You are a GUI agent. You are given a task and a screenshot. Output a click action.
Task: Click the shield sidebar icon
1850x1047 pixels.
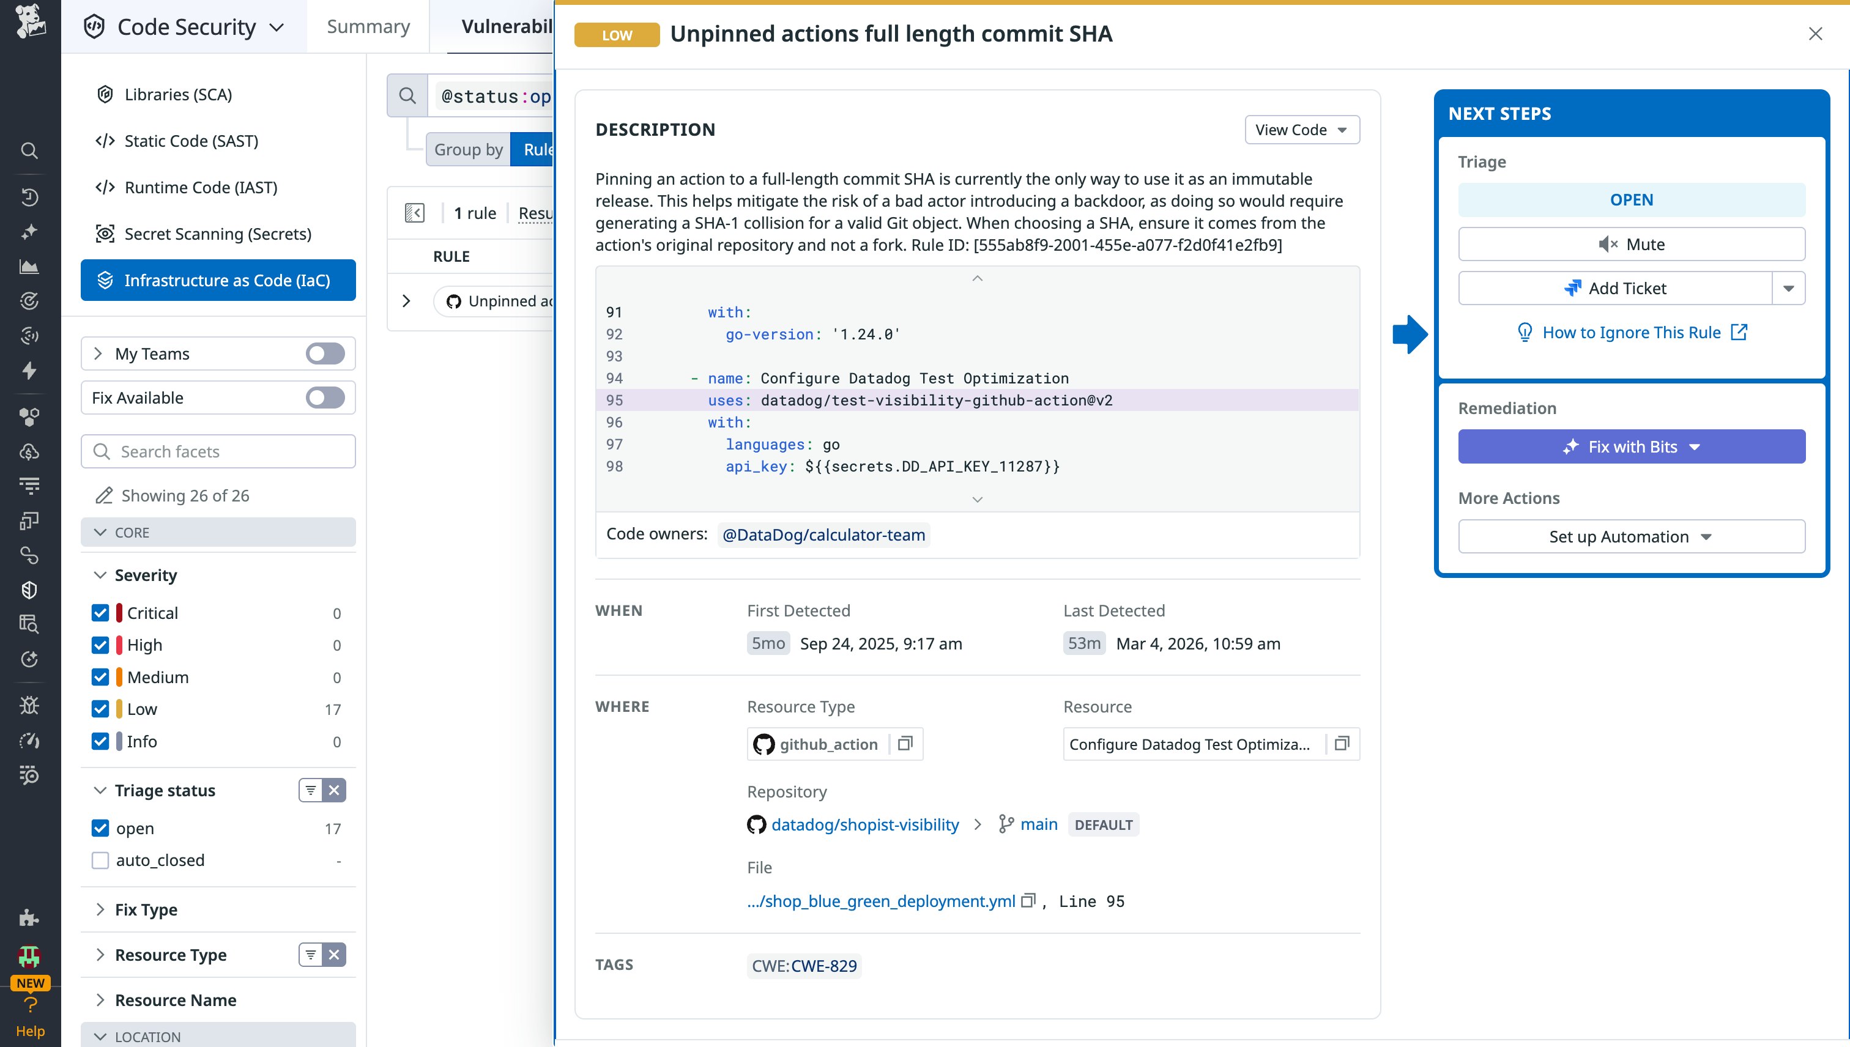click(29, 590)
